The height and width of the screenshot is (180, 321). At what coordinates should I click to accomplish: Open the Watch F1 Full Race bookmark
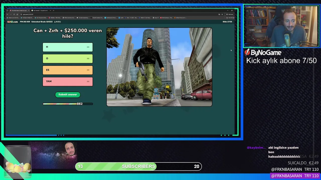145,18
